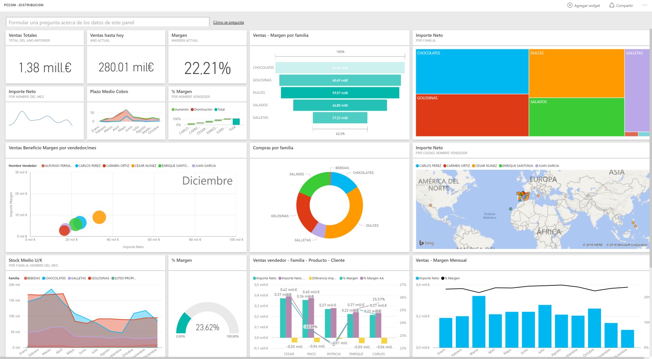Image resolution: width=652 pixels, height=359 pixels.
Task: Open the 'Cómo se pregunta' link
Action: tap(228, 22)
